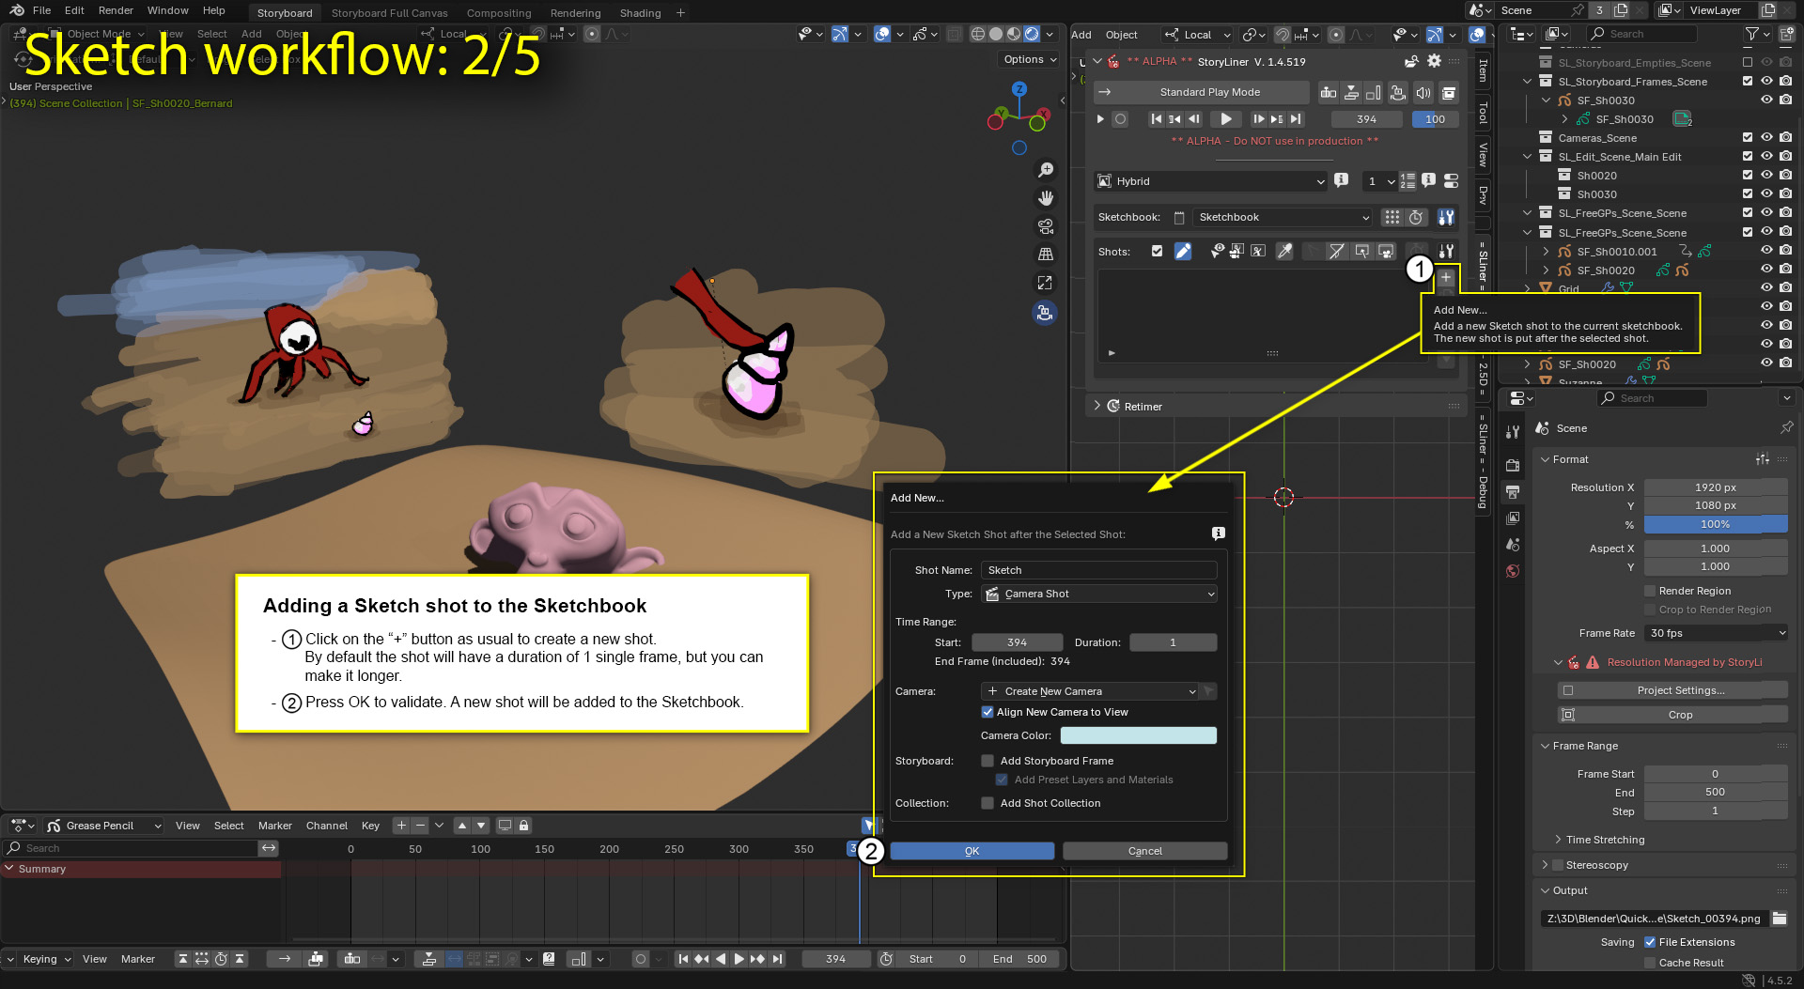Viewport: 1804px width, 989px height.
Task: Click the hand pan view icon
Action: [x=1045, y=198]
